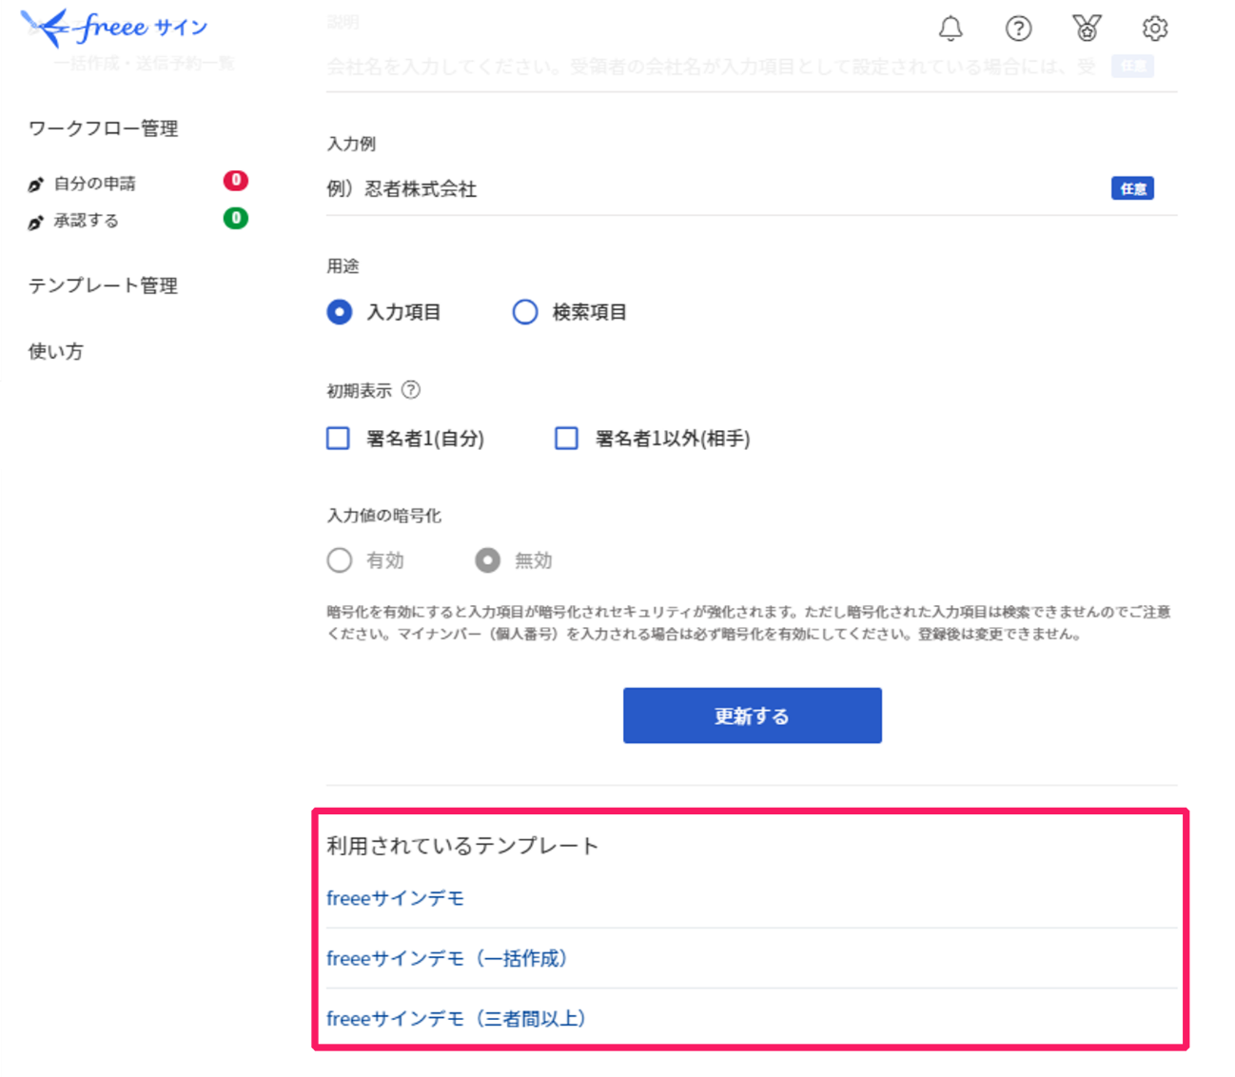The image size is (1235, 1077).
Task: Open 承認する in the sidebar
Action: point(86,221)
